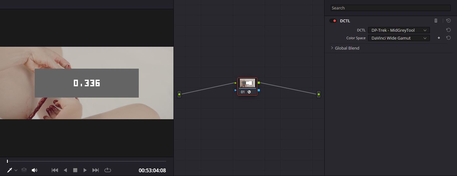
Task: Delete the DCTL effect
Action: 436,21
